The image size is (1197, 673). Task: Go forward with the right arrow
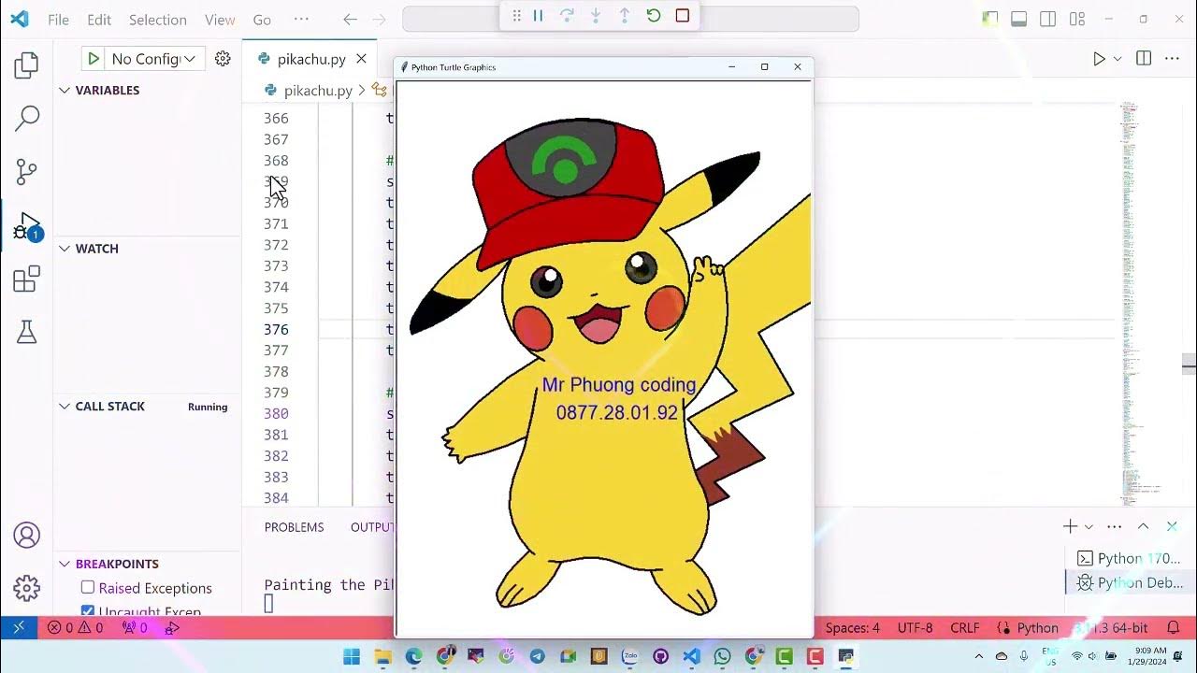click(x=379, y=19)
